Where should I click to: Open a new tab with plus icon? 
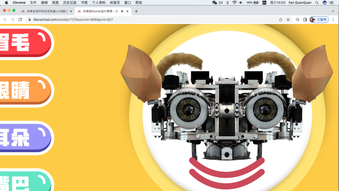136,11
